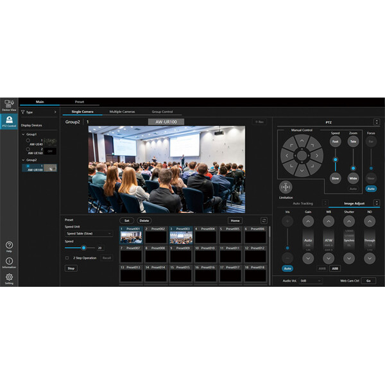Refresh the preset thumbnails list
Screen dimensions: 385x385
point(263,220)
